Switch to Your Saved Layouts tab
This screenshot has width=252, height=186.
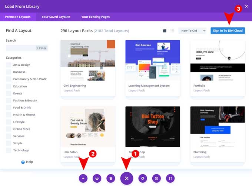[x=56, y=17]
